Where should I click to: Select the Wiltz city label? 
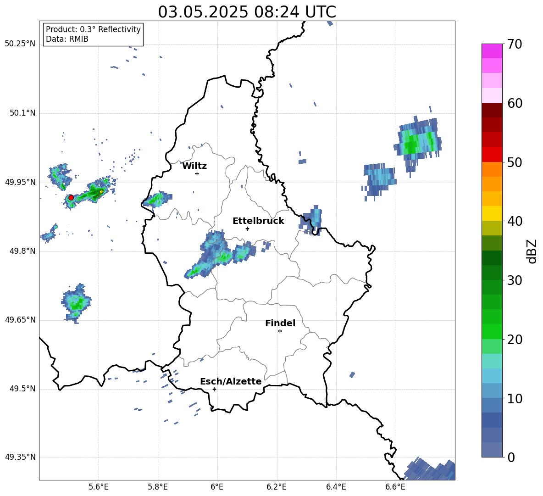coord(194,166)
